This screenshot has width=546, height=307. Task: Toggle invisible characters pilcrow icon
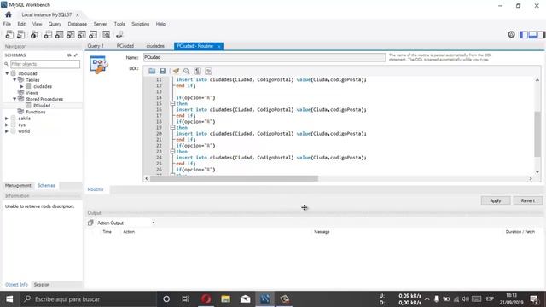click(197, 71)
